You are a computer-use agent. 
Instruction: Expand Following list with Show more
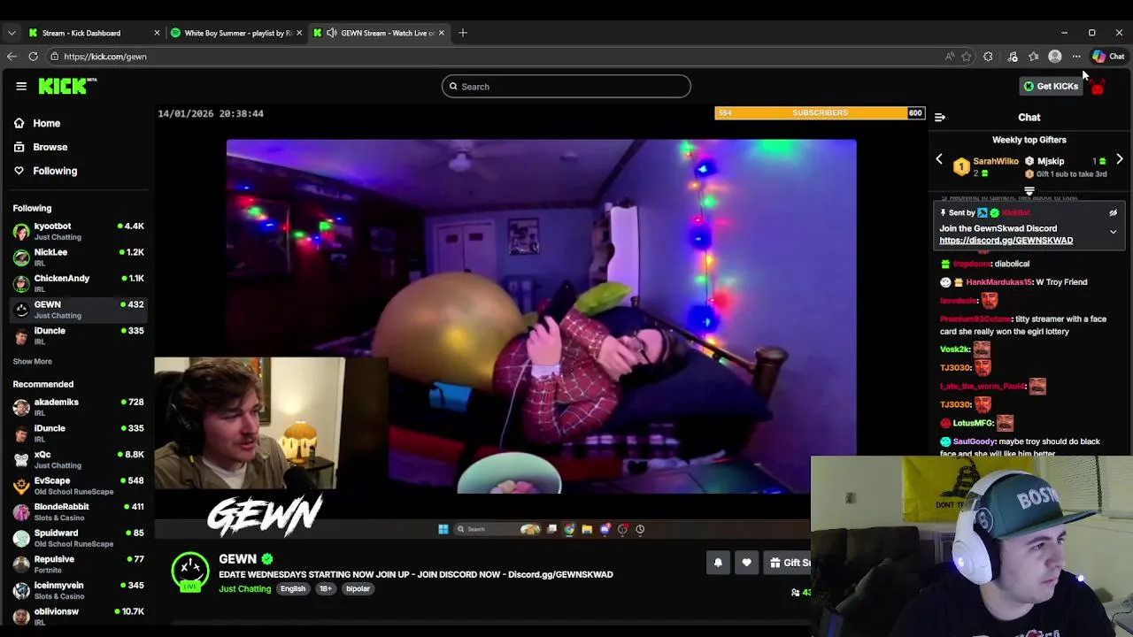pos(32,361)
